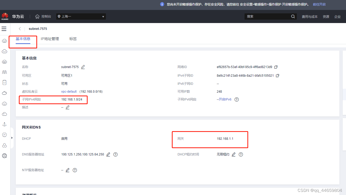Click the 无限租约 lease value
Screen dimensions: 346x195
[x=223, y=154]
